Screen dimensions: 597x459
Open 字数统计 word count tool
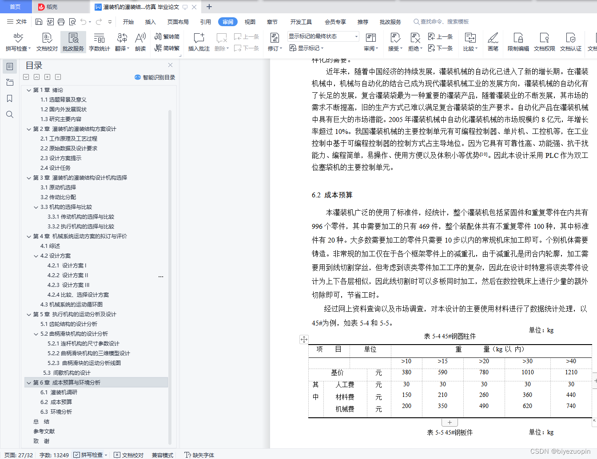pyautogui.click(x=99, y=42)
